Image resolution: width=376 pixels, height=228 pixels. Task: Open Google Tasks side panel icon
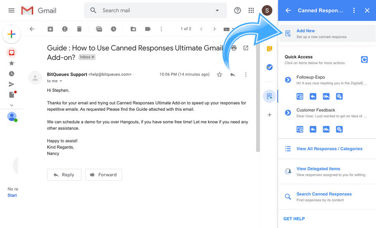269,67
